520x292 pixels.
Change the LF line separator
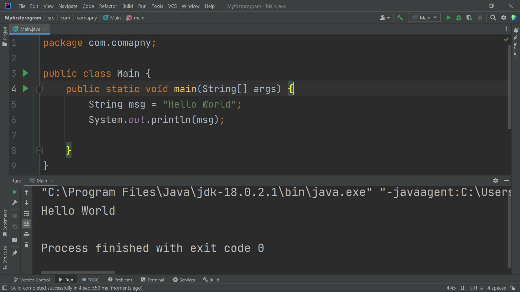click(x=463, y=288)
